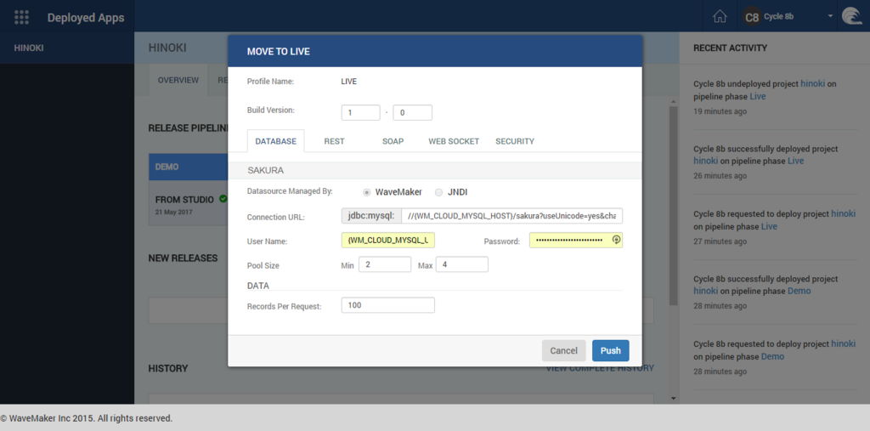Screen dimensions: 870x431
Task: Click the Deployed Apps header title
Action: tap(86, 17)
